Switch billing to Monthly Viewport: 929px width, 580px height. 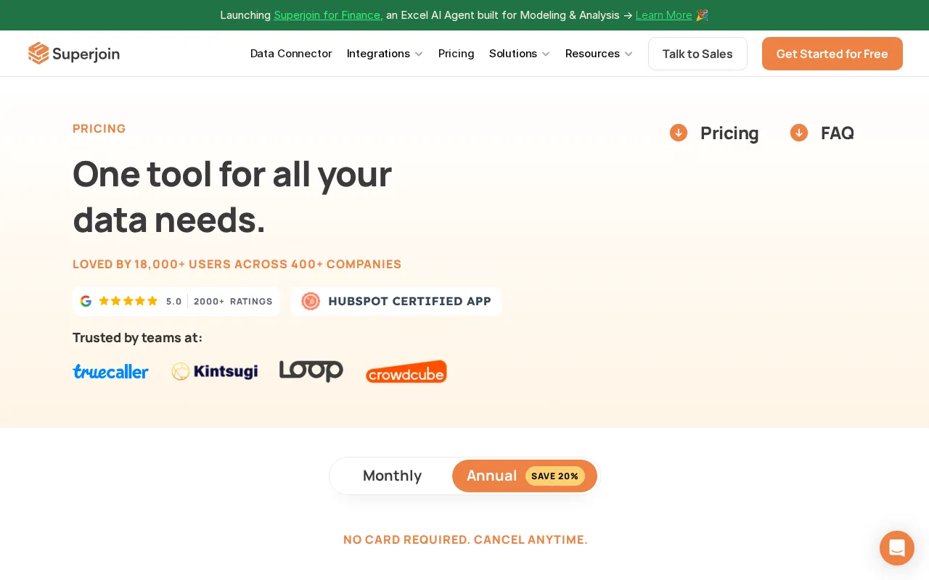click(392, 476)
